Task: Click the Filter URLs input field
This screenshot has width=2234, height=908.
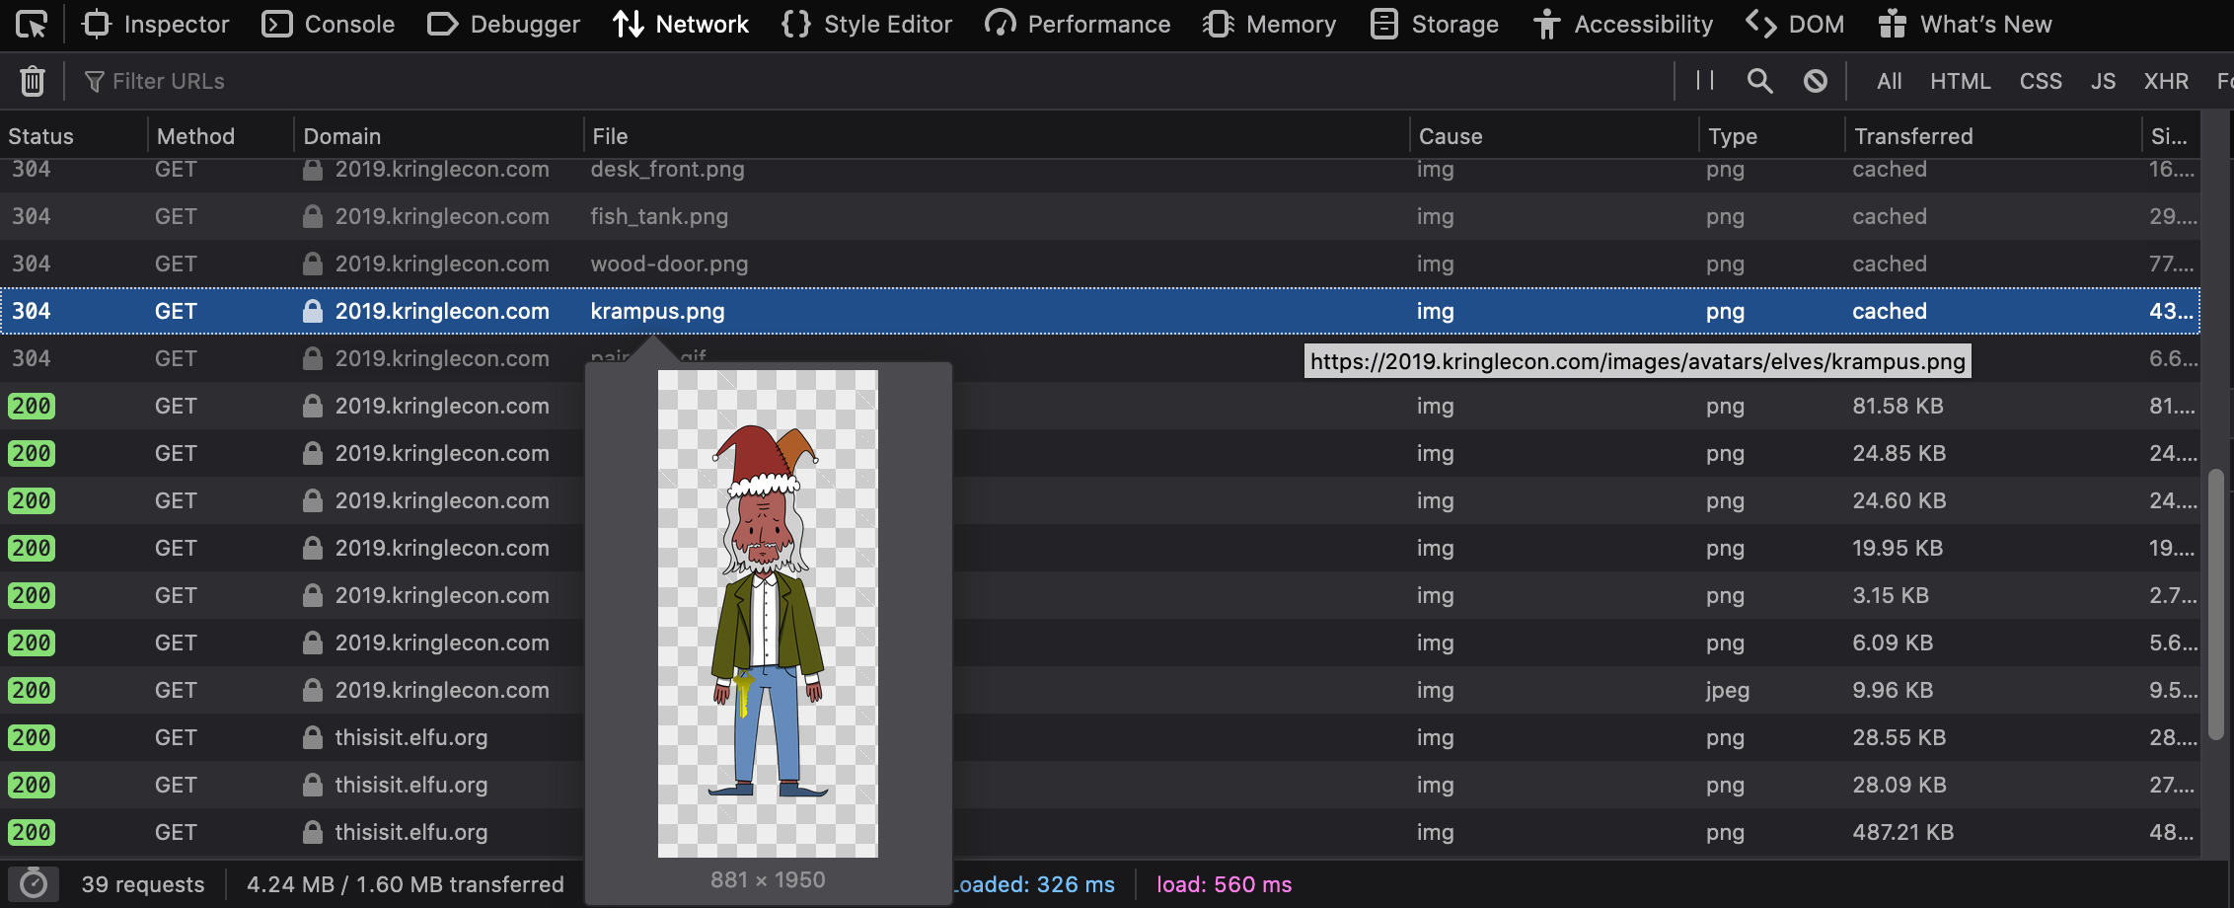Action: (x=868, y=81)
